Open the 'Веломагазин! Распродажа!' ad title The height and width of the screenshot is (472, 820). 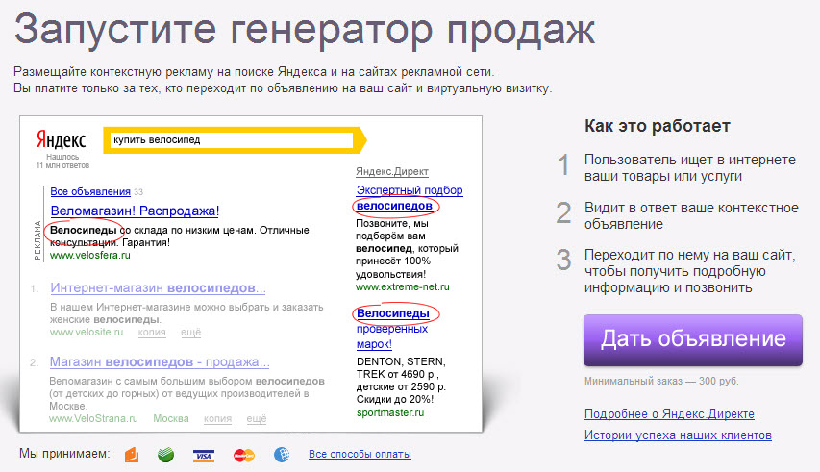(135, 211)
